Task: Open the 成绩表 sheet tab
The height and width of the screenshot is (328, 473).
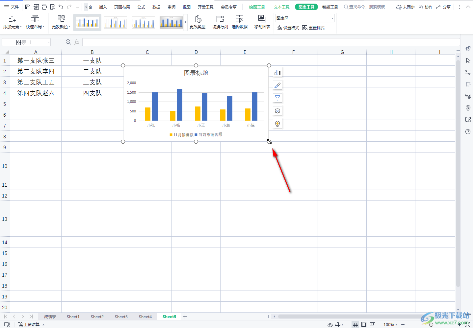Action: pos(50,317)
